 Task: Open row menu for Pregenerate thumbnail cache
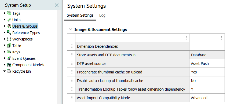coord(72,72)
